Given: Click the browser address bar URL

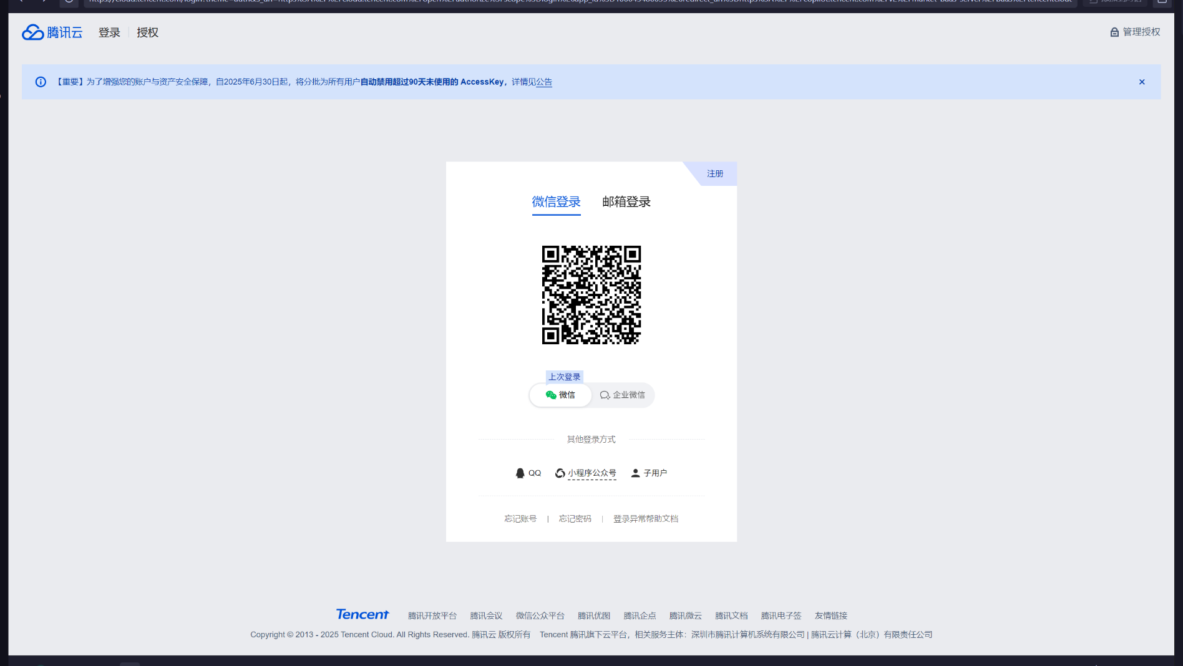Looking at the screenshot, I should pyautogui.click(x=580, y=1).
